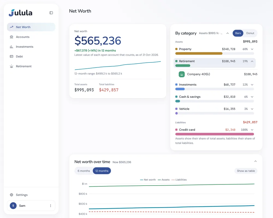The width and height of the screenshot is (273, 218).
Task: Click the Net Worth trend icon in the sidebar
Action: click(11, 27)
